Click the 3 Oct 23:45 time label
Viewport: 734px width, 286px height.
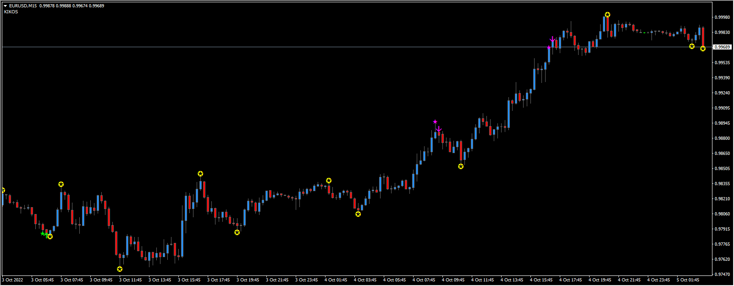tap(306, 280)
